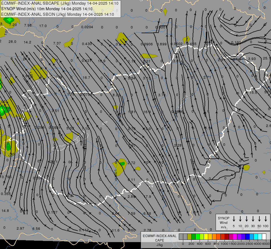Click the 7.37 value on the map

(57, 43)
